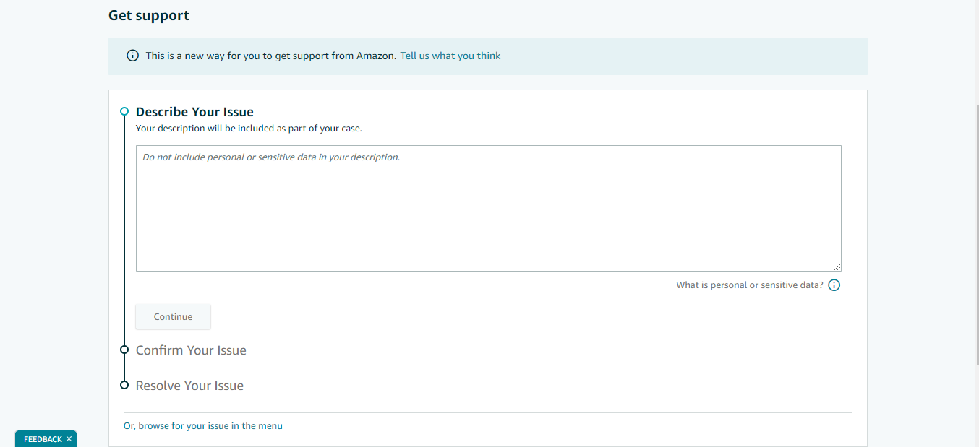Click 'What is personal or sensitive data?' text

[x=749, y=285]
